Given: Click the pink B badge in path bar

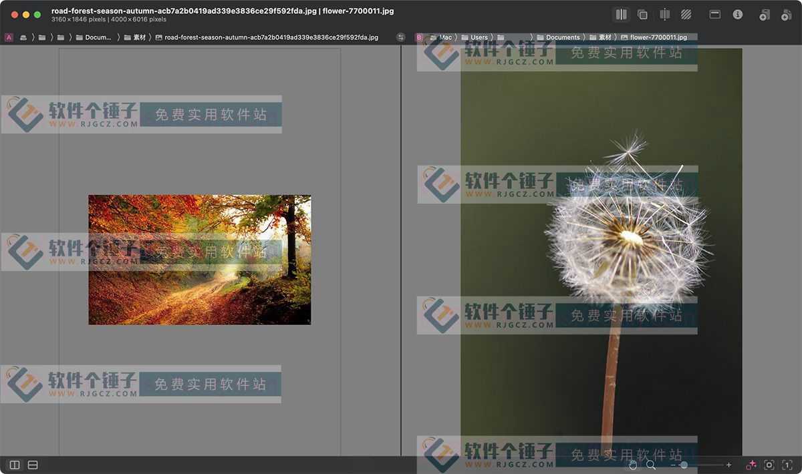Looking at the screenshot, I should [420, 37].
